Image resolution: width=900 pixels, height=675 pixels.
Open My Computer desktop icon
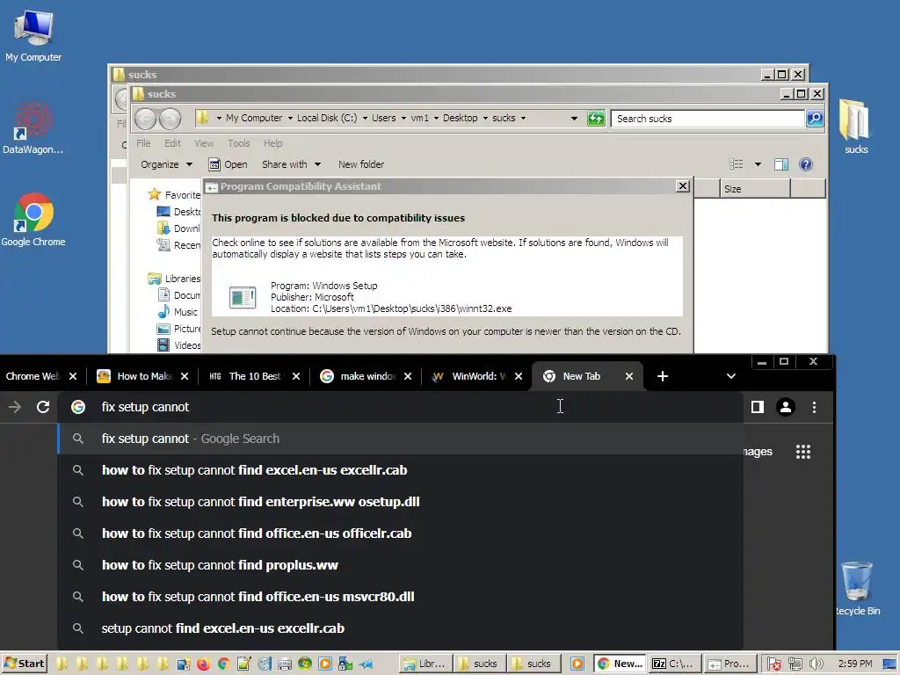[33, 35]
